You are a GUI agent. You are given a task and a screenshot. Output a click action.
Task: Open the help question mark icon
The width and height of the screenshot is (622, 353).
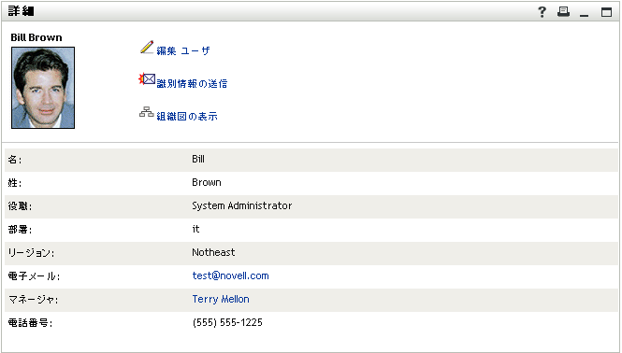[542, 12]
